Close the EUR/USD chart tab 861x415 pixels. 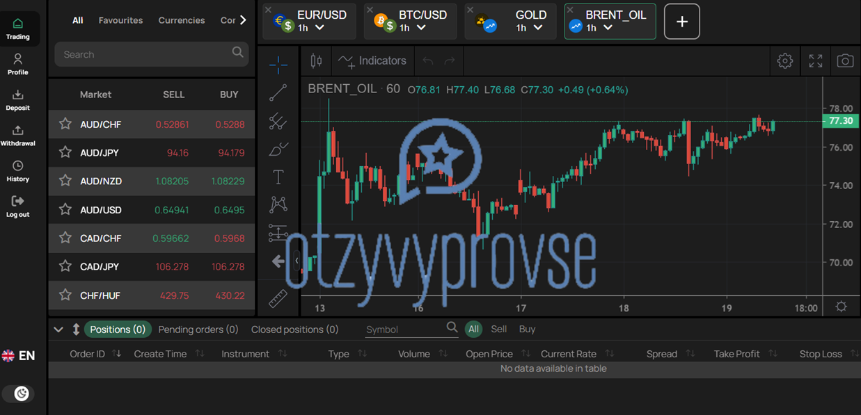269,10
